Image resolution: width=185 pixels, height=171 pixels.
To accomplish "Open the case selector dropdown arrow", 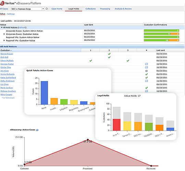I will [x=43, y=9].
